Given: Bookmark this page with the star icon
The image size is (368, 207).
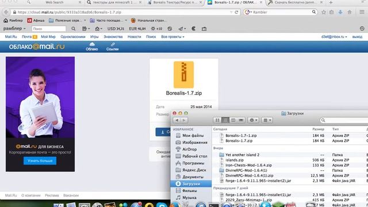Looking at the screenshot, I should pos(324,12).
